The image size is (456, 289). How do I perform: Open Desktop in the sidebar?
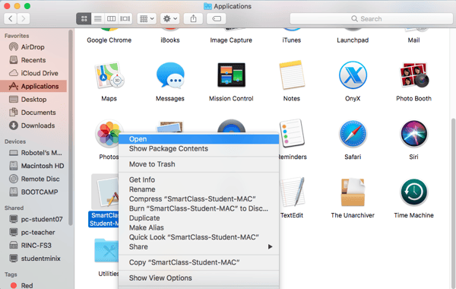[33, 99]
